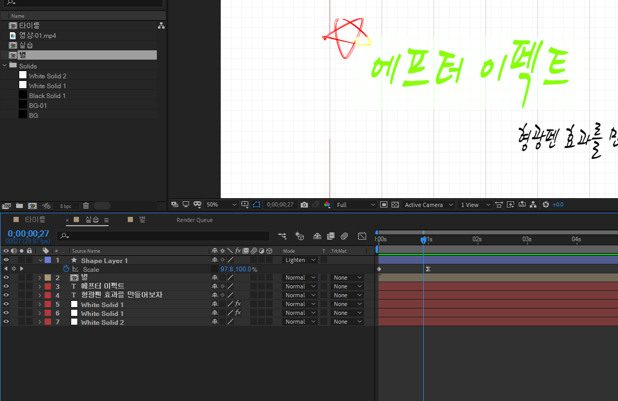
Task: Toggle Draft 3D icon in timeline
Action: click(300, 236)
